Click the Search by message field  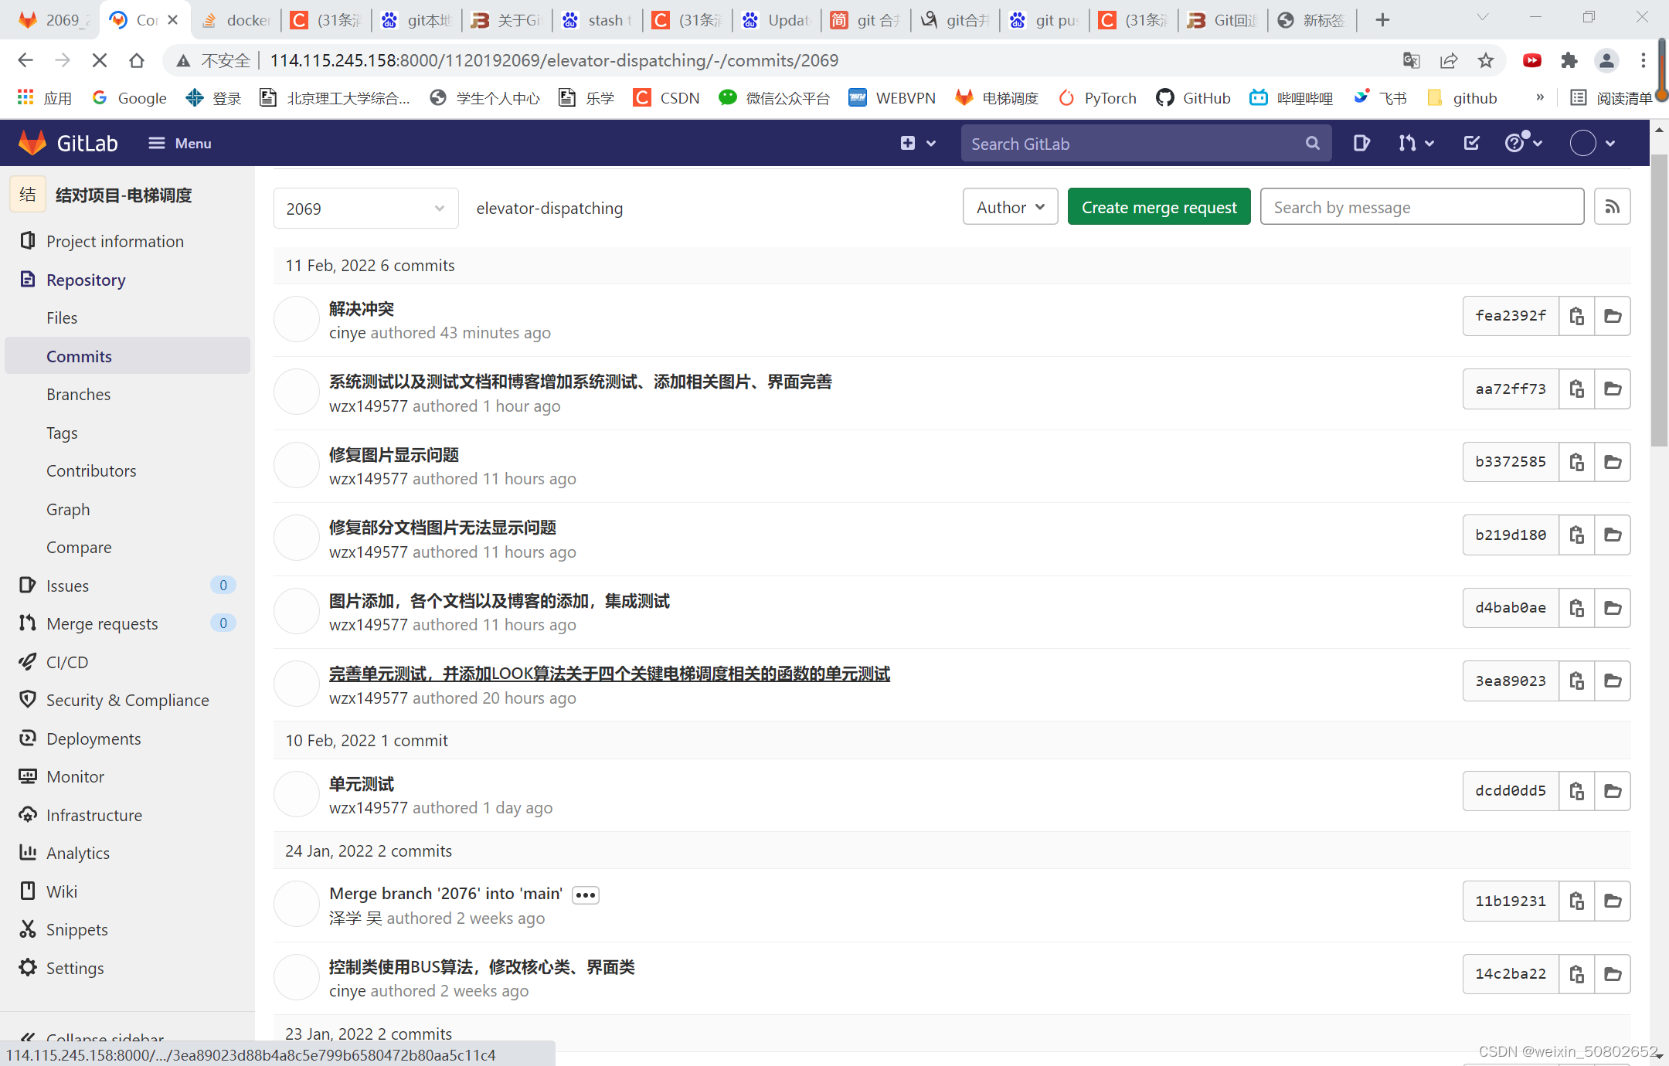[x=1421, y=207]
